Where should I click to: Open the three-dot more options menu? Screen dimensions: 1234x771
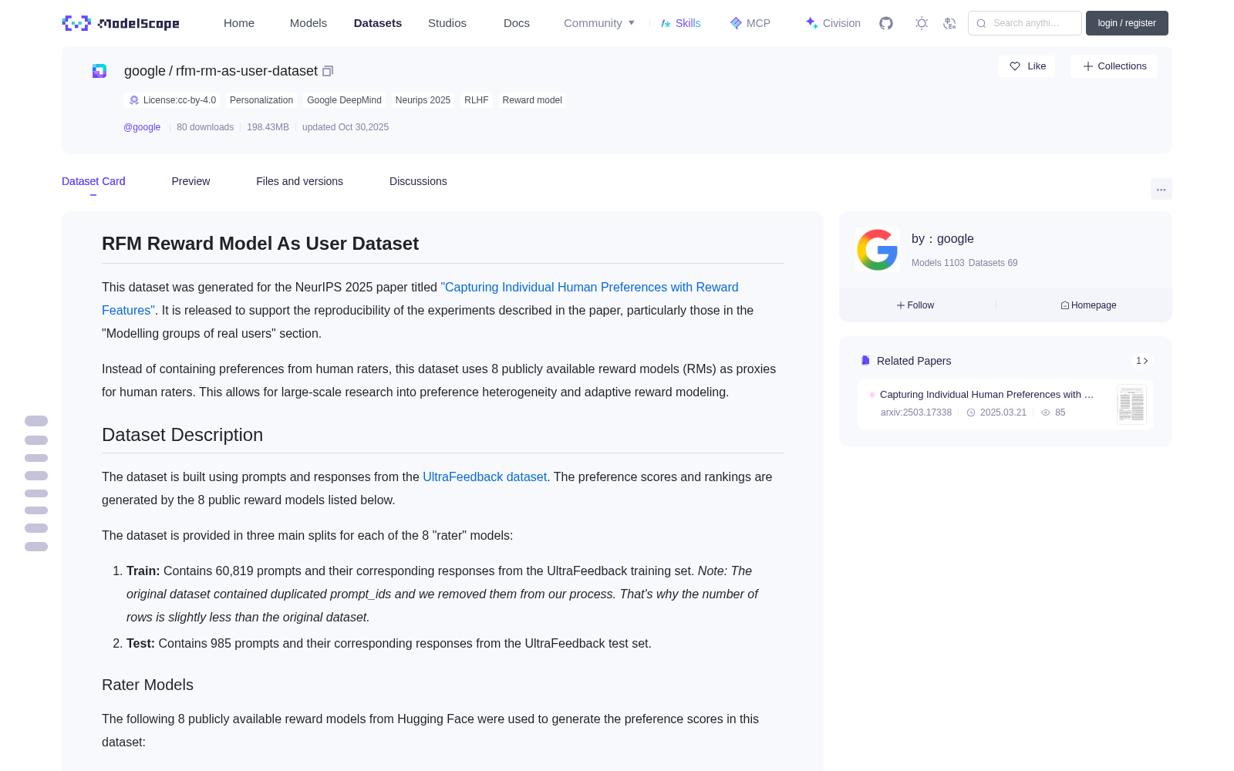click(1161, 190)
